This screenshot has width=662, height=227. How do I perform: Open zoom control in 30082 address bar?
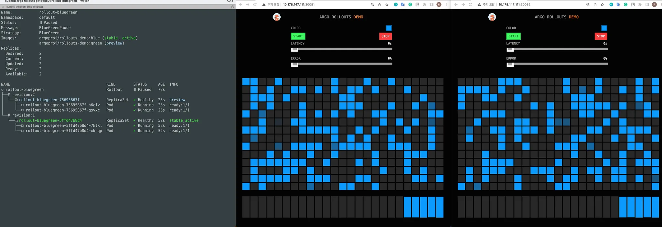(x=588, y=5)
